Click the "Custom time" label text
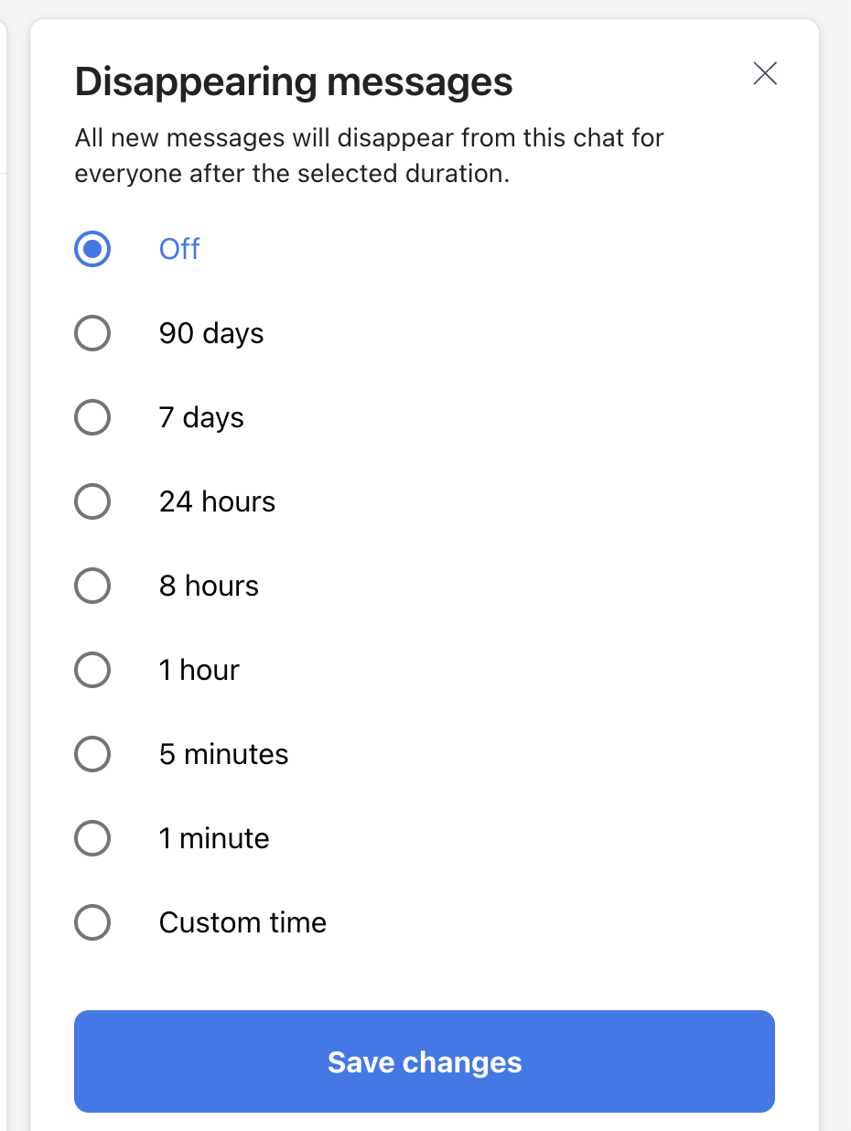 pyautogui.click(x=242, y=922)
